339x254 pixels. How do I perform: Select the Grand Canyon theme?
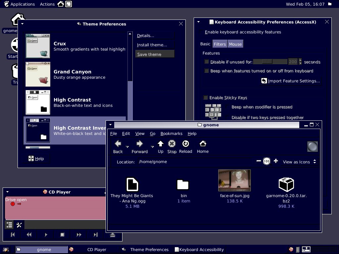tap(75, 74)
